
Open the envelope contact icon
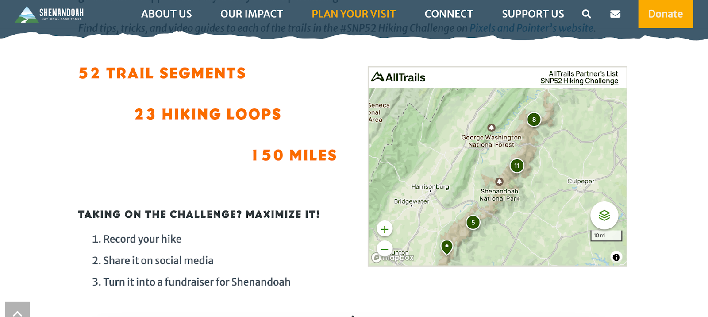pyautogui.click(x=615, y=14)
